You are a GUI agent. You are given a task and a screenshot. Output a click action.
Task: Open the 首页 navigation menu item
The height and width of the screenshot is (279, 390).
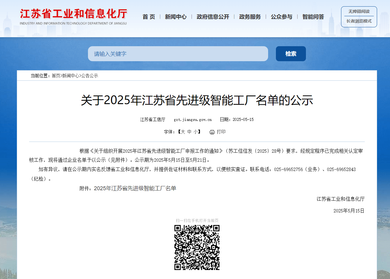tap(149, 17)
